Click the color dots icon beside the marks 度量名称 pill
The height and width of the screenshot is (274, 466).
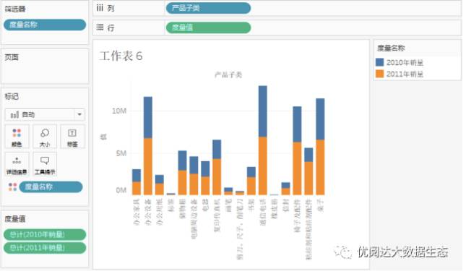(12, 187)
